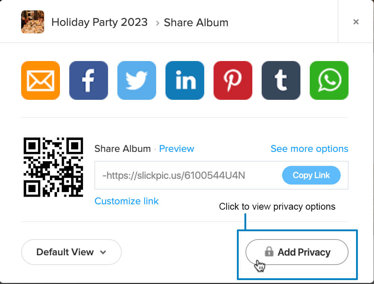
Task: Share the album via email icon
Action: [x=41, y=80]
